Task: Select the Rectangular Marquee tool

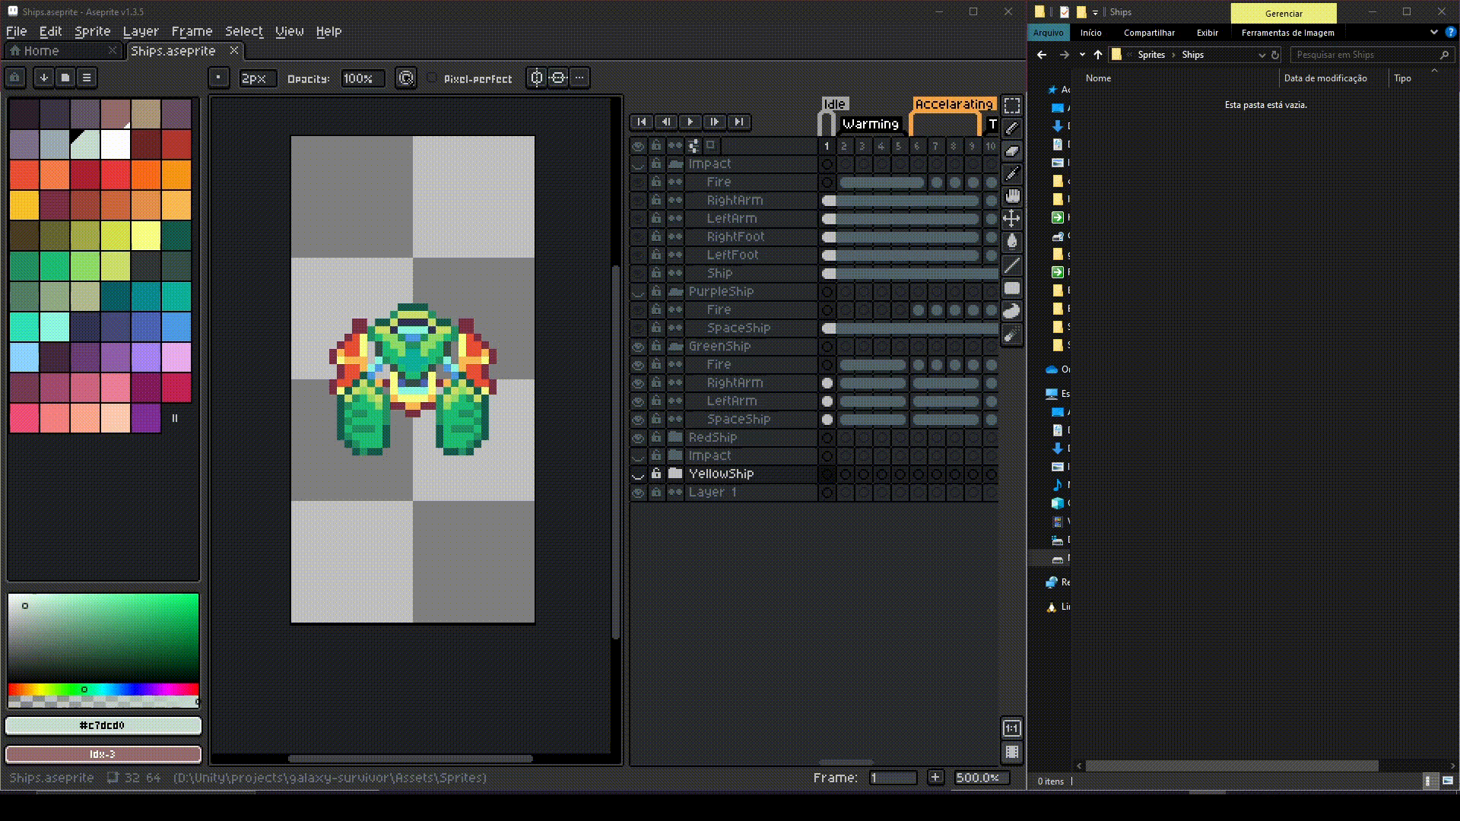Action: coord(1011,106)
